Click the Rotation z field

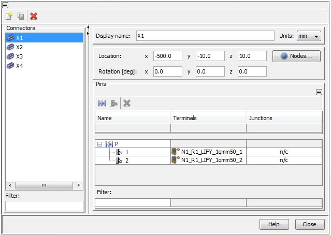(x=252, y=71)
